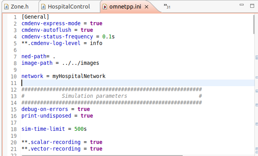Click the topmost blue overview ruler marker
Viewport: 258px width, 156px height.
pyautogui.click(x=256, y=57)
